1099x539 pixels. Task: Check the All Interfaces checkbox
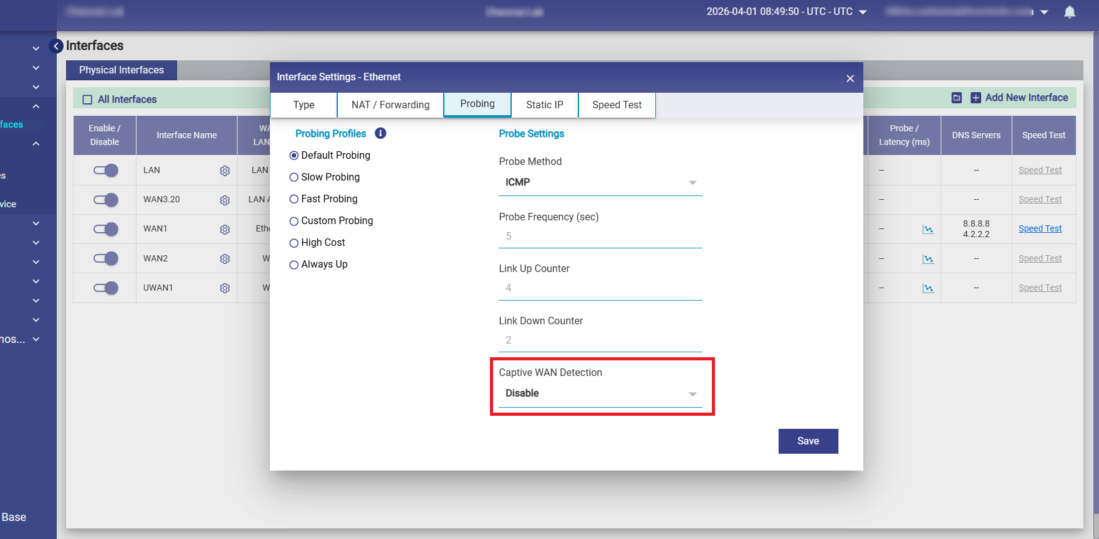pyautogui.click(x=87, y=100)
